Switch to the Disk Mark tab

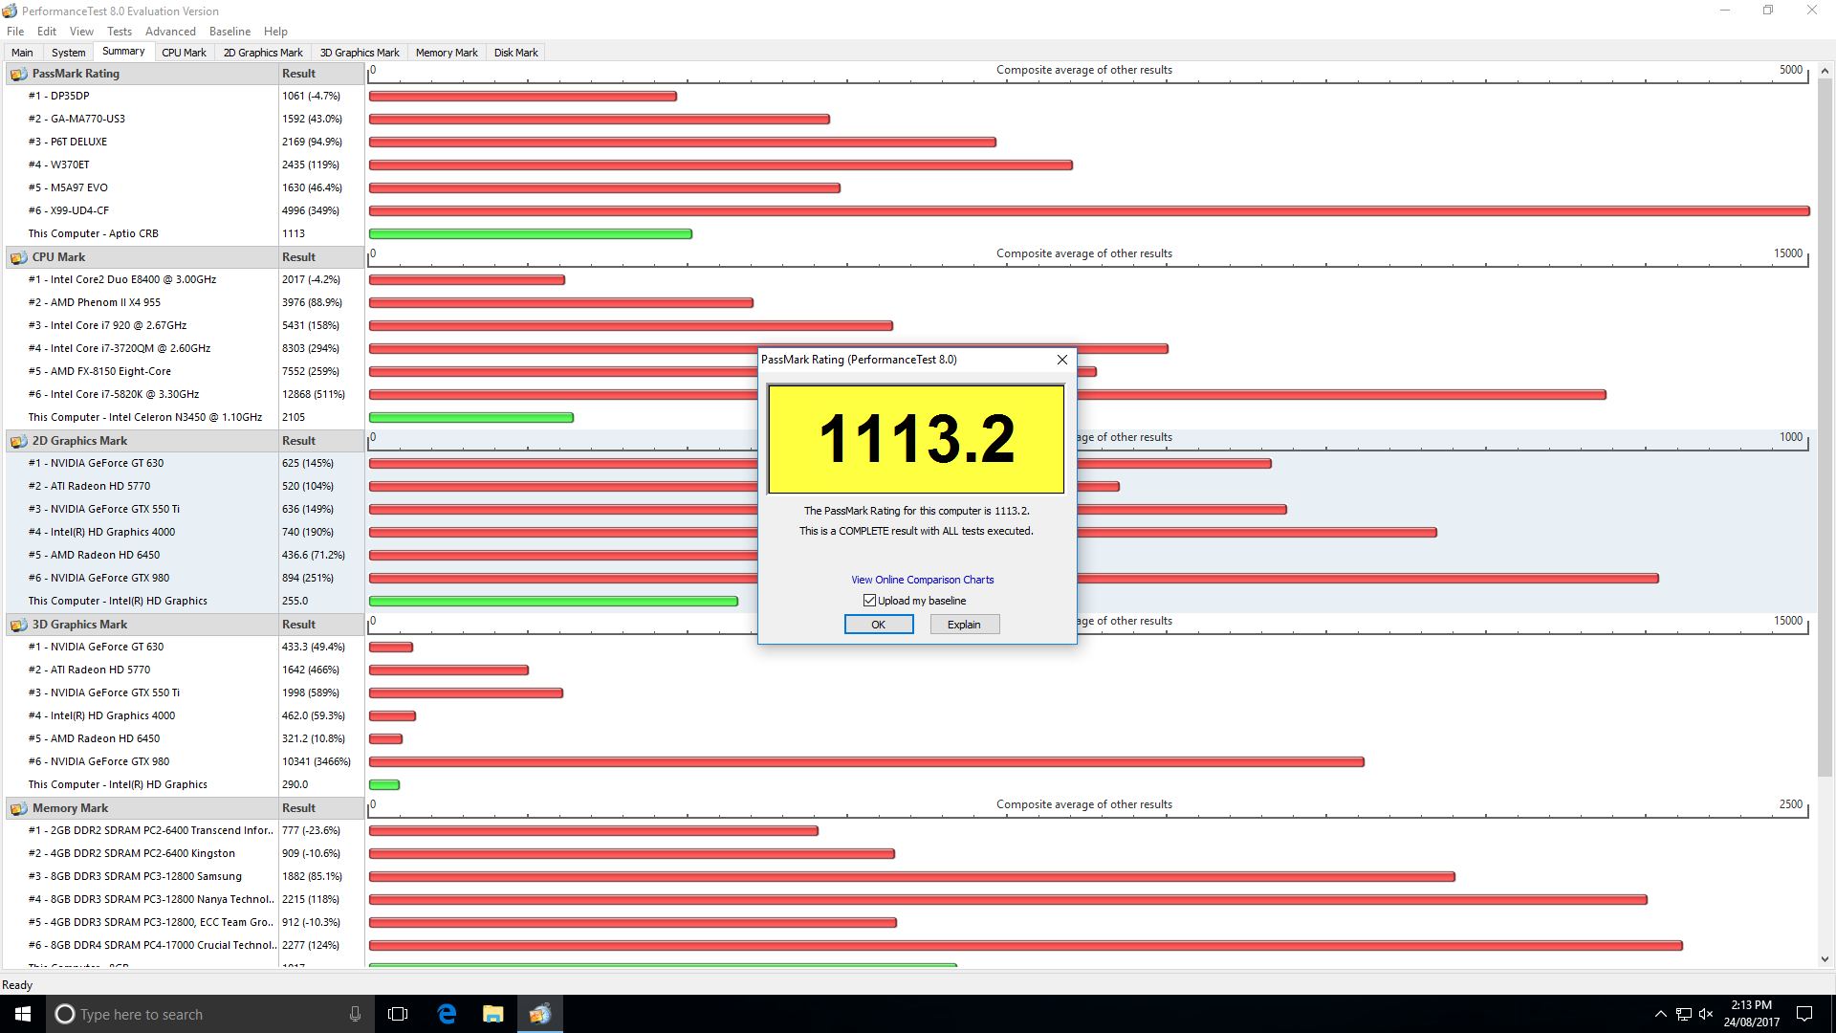(515, 53)
